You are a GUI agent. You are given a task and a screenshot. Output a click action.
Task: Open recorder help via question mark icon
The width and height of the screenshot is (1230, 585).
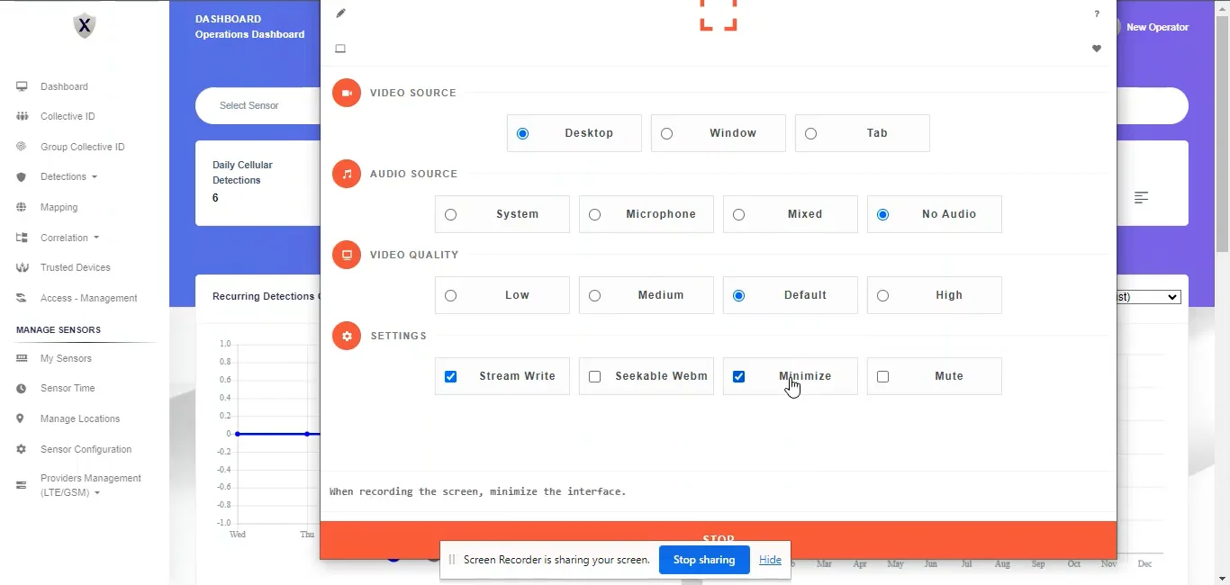1097,13
